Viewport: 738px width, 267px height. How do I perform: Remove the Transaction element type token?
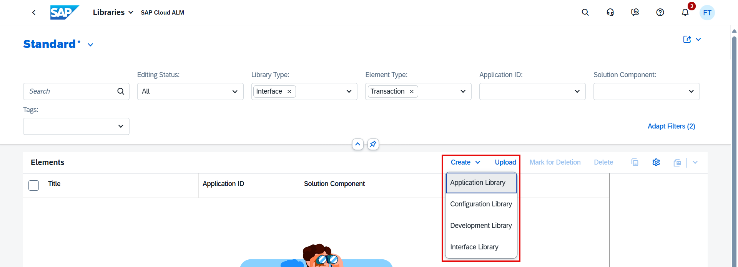[412, 92]
